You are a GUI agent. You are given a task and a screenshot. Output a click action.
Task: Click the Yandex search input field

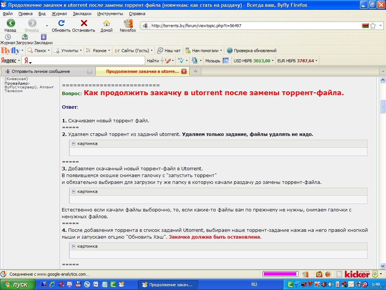tap(83, 61)
